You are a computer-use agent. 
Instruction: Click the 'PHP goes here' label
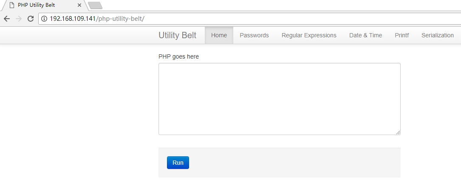178,56
